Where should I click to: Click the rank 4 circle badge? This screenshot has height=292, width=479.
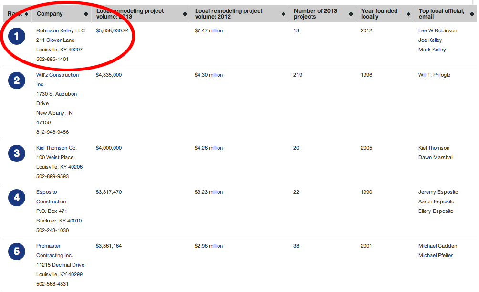tap(17, 198)
